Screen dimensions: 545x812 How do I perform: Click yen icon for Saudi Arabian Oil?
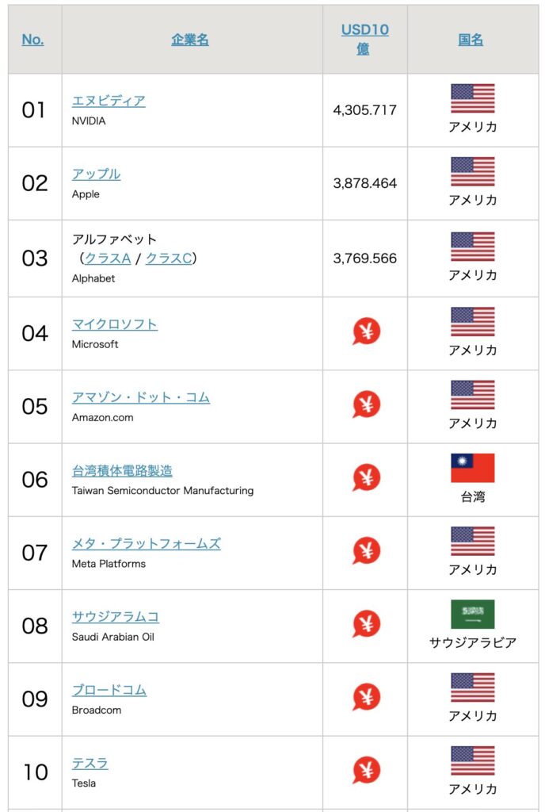click(366, 624)
